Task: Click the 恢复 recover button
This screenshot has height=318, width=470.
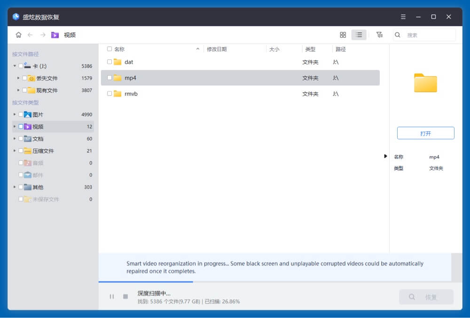Action: (426, 297)
